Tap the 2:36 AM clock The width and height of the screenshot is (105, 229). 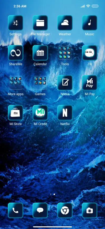(20, 6)
